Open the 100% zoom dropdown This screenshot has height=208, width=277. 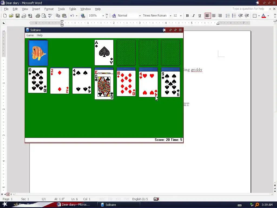tap(103, 16)
